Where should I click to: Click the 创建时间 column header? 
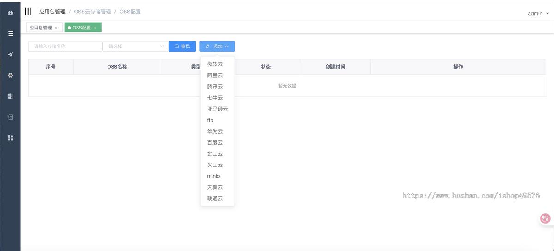[336, 67]
